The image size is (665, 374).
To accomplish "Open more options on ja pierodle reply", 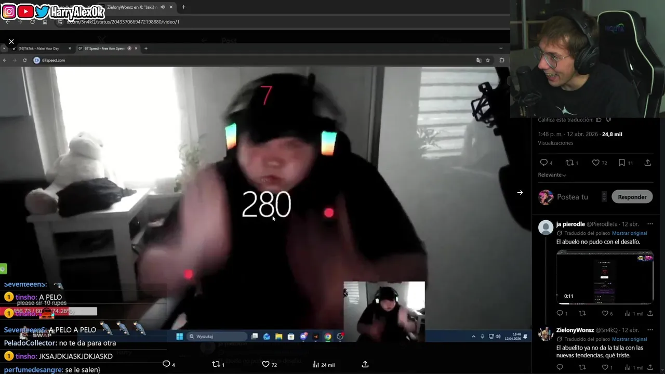I will [x=650, y=224].
